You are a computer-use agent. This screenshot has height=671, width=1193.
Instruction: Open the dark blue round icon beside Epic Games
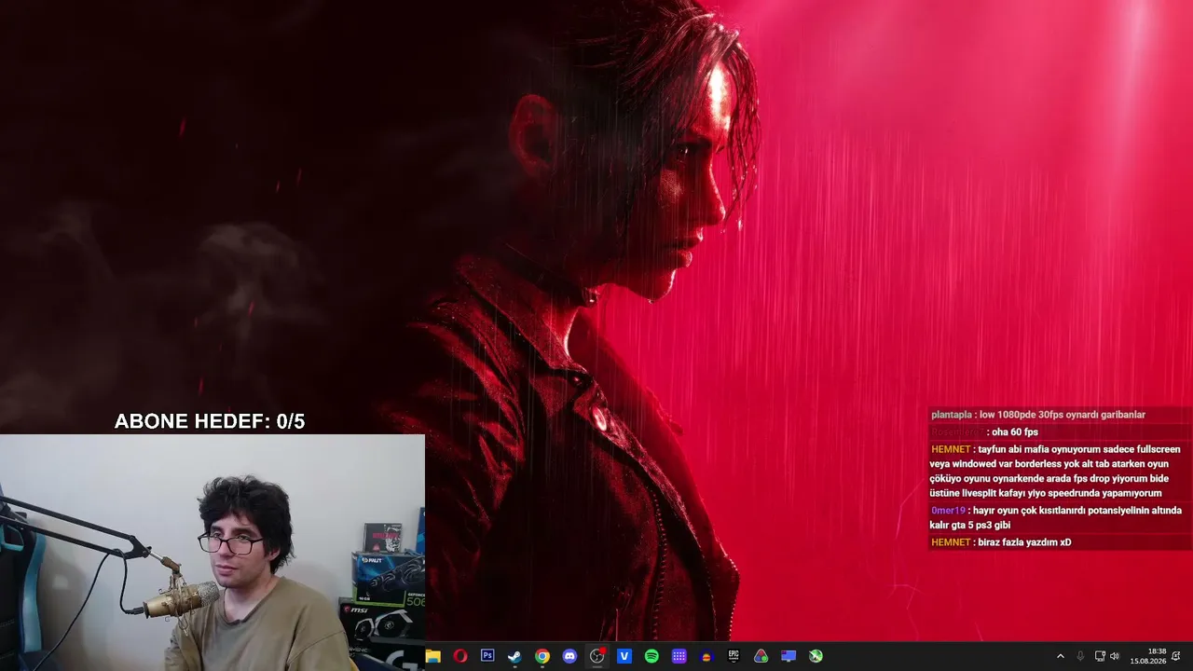pyautogui.click(x=706, y=656)
